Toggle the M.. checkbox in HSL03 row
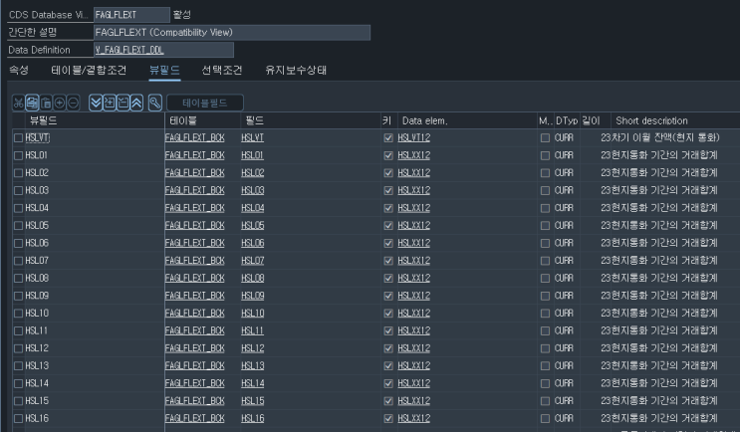740x432 pixels. (545, 190)
